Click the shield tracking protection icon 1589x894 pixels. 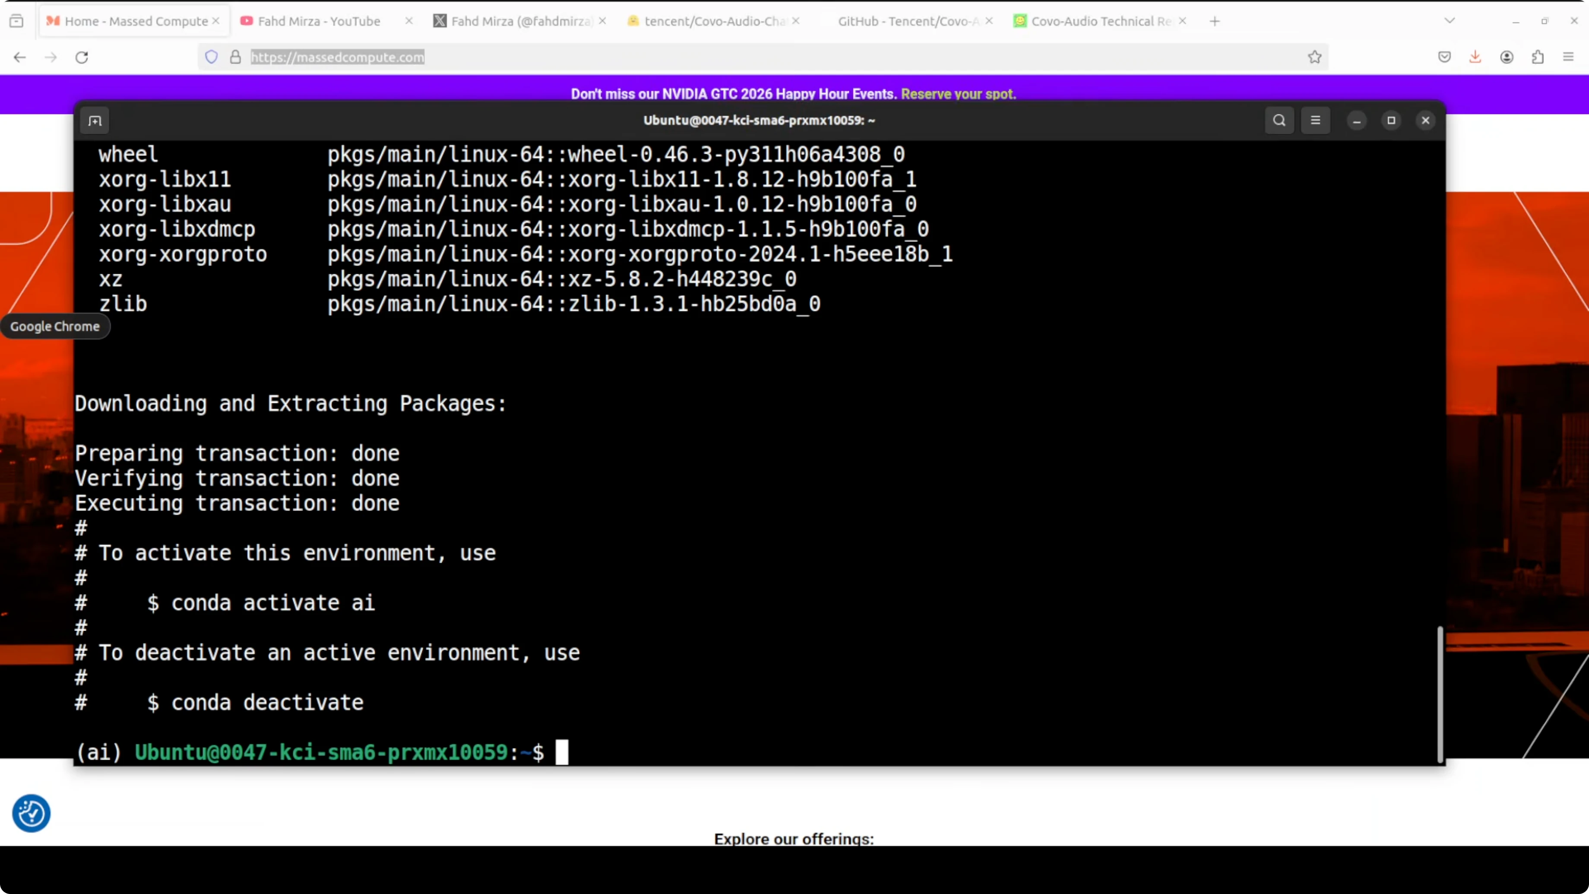[x=212, y=57]
